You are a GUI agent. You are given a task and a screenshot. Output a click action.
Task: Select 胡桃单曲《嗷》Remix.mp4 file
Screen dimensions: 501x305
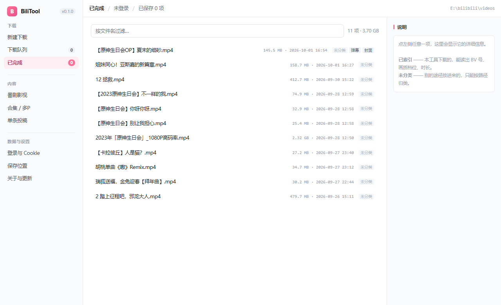(x=234, y=167)
